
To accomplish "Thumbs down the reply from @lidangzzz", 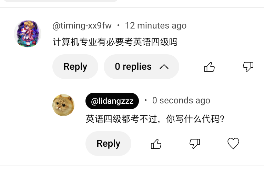I will pos(195,144).
